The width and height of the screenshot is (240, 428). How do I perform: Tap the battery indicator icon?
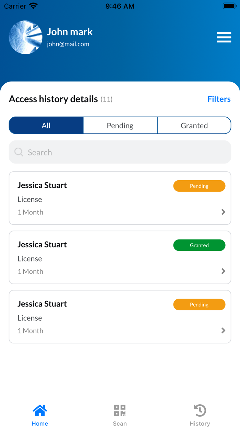(x=229, y=6)
